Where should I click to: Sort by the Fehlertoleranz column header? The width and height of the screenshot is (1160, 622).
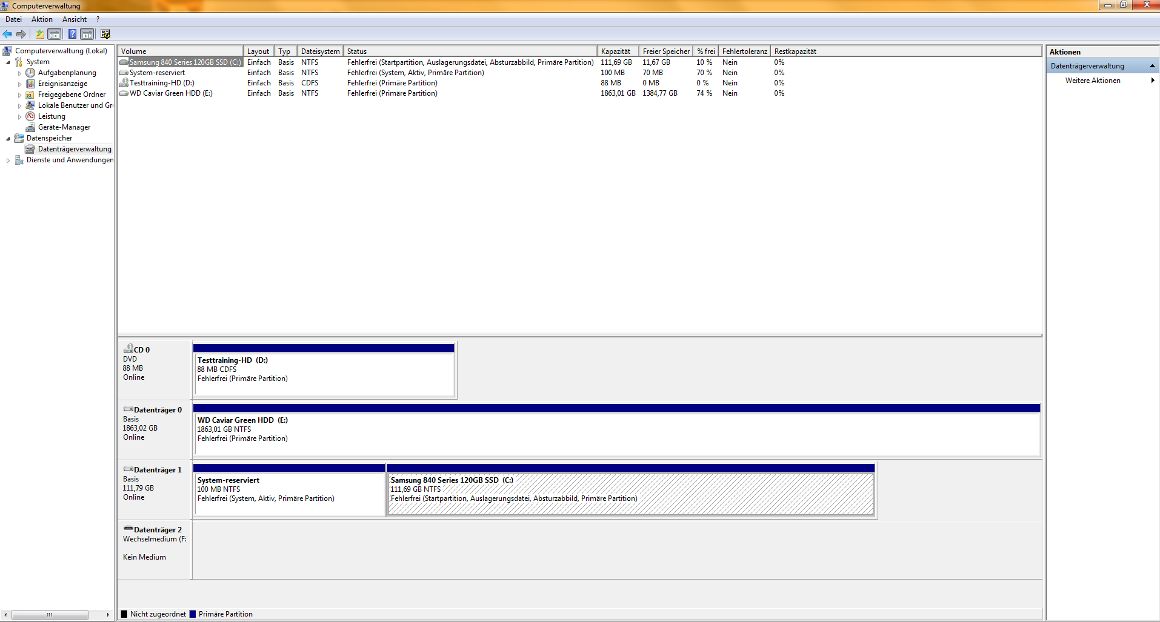744,51
